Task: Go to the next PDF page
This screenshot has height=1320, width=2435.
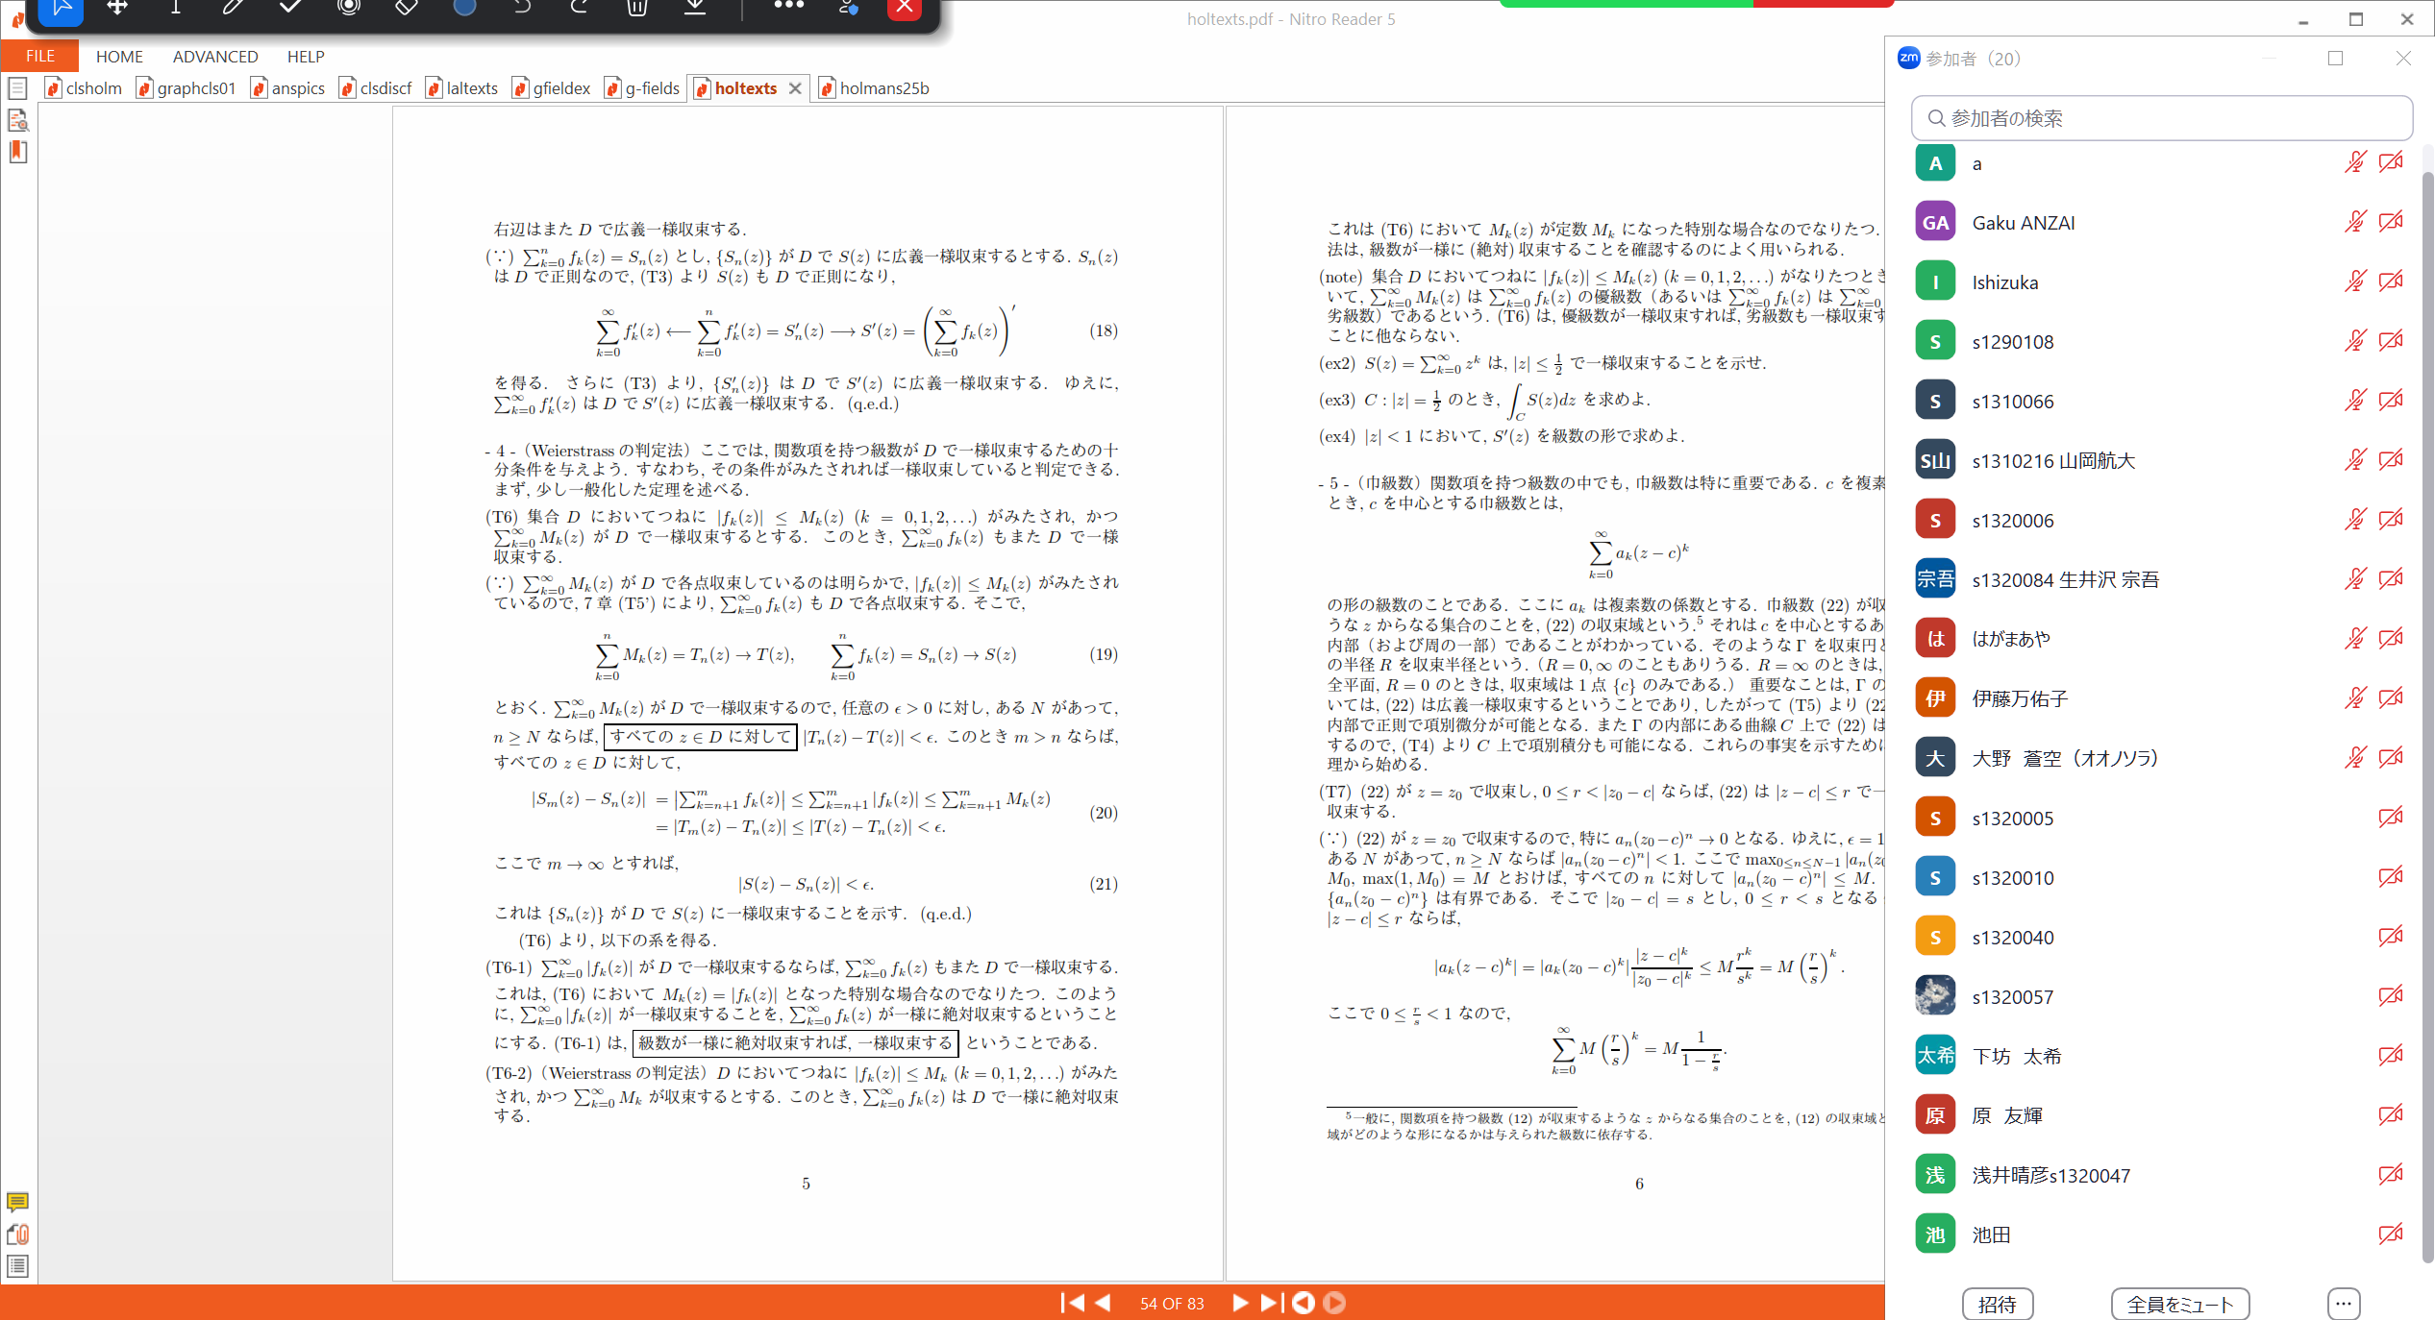Action: 1240,1303
